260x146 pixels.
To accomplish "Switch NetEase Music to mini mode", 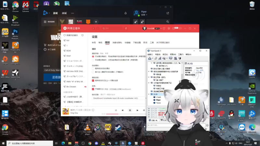I will (x=180, y=28).
